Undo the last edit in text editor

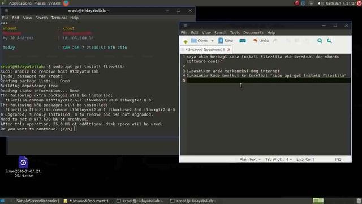(x=261, y=41)
